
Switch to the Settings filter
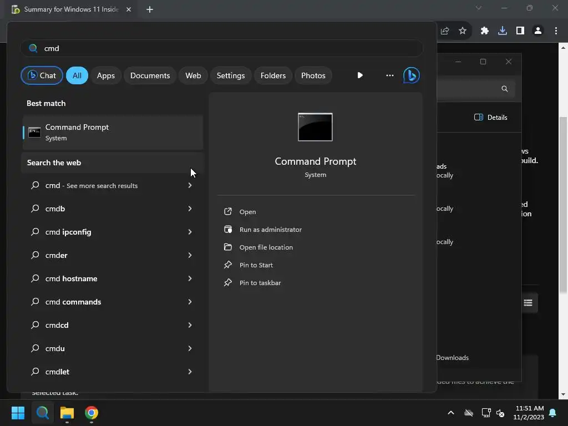click(231, 75)
